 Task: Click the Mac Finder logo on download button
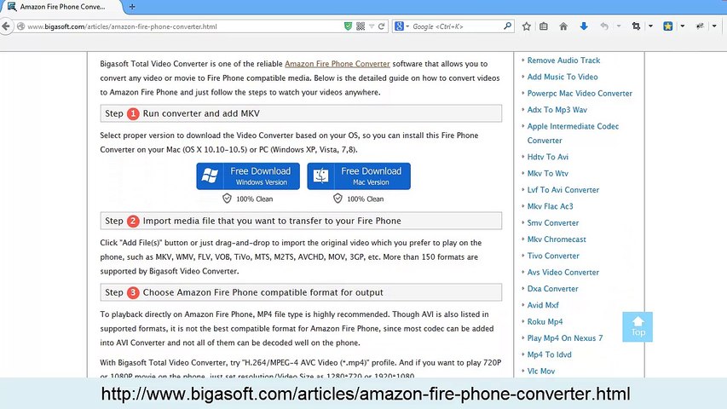(x=320, y=176)
